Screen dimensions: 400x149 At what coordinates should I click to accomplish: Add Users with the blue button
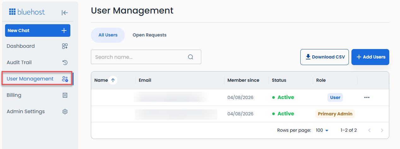tap(370, 57)
